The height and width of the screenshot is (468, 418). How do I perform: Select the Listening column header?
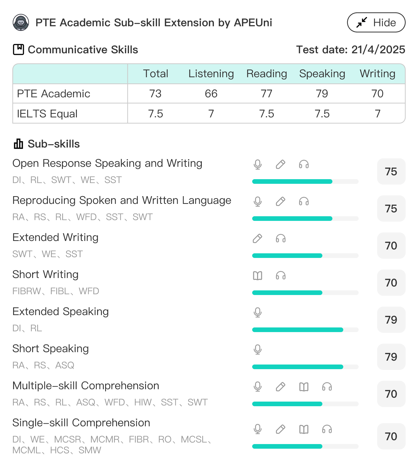(211, 74)
